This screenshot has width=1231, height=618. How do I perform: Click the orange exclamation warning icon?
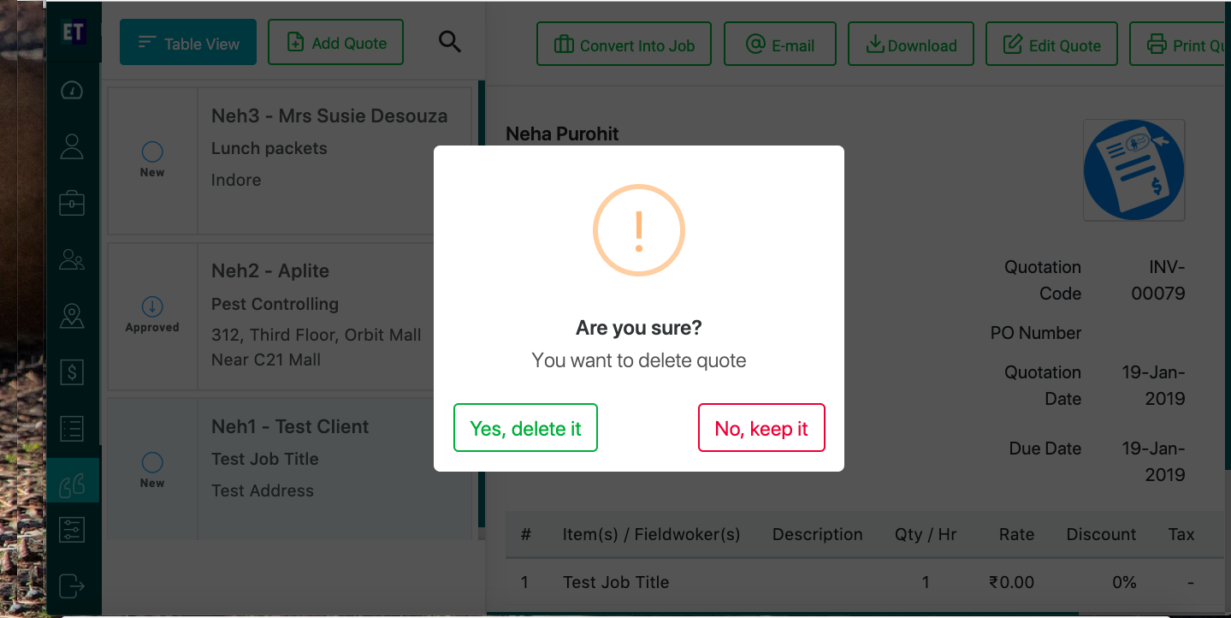[639, 230]
